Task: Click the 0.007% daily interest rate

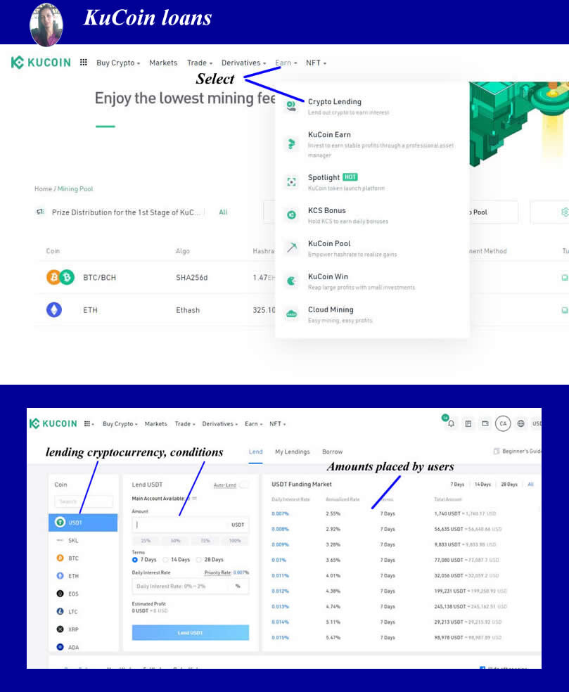Action: click(280, 513)
